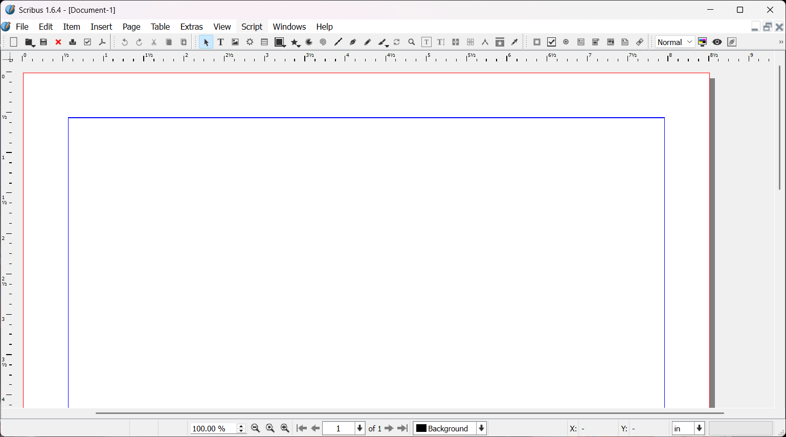Select the Image Frame tool
786x437 pixels.
235,42
